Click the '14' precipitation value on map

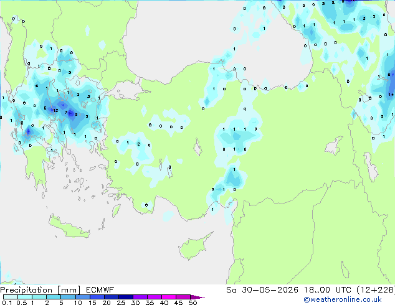click(391, 95)
